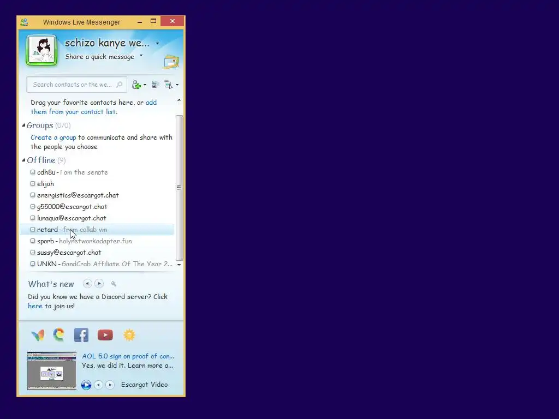Open the YouTube icon
This screenshot has width=559, height=419.
[x=105, y=335]
